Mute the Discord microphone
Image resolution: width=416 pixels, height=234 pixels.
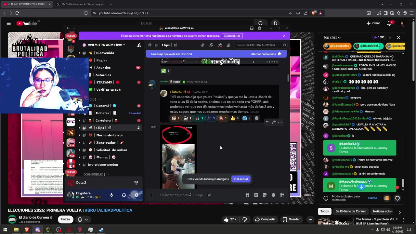tap(111, 195)
